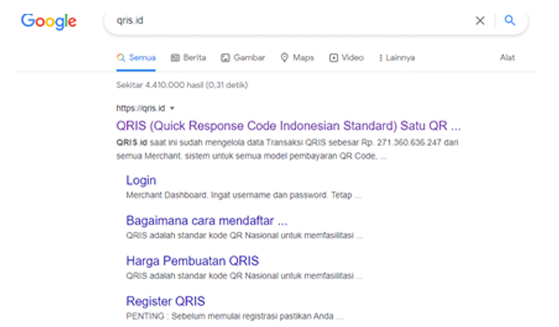The width and height of the screenshot is (559, 327).
Task: Click the Sekitar 4.410.000 hasil text
Action: pos(182,85)
